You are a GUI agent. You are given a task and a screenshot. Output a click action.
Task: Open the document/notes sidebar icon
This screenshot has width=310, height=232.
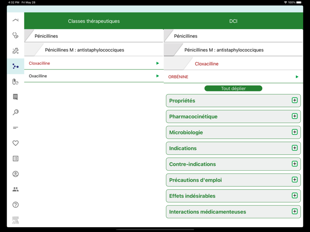point(15,97)
